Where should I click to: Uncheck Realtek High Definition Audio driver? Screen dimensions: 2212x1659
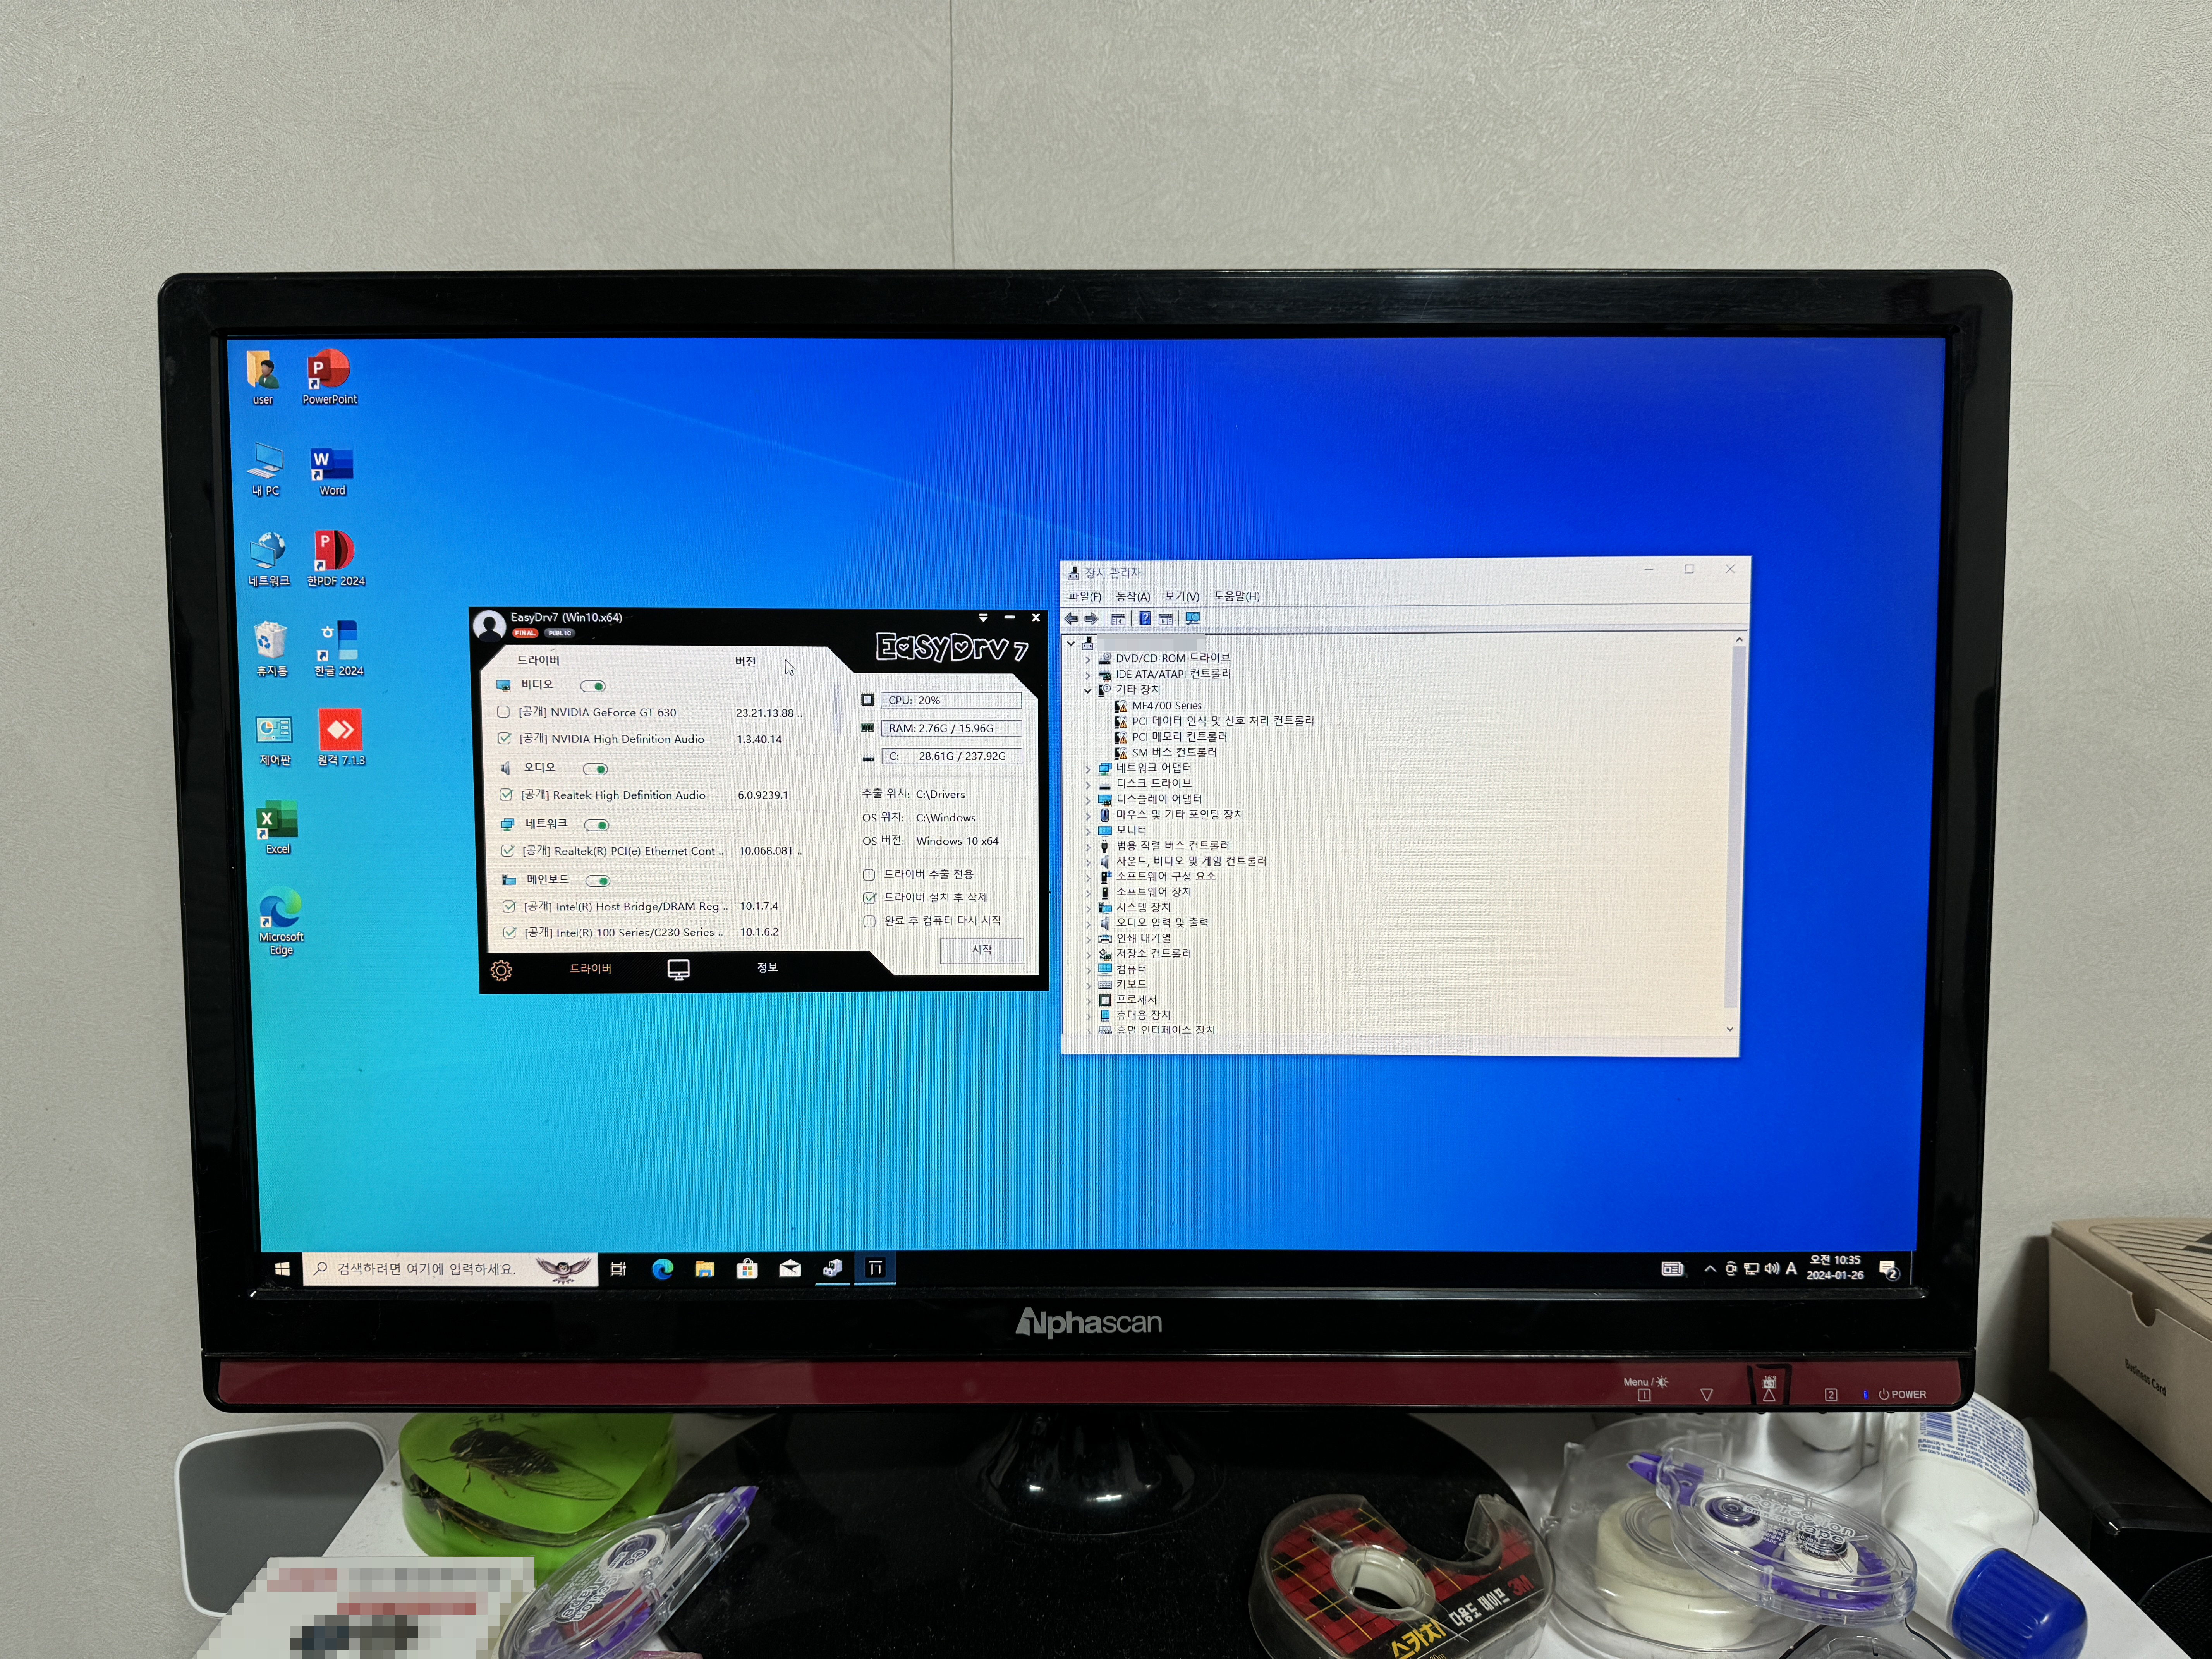click(506, 795)
